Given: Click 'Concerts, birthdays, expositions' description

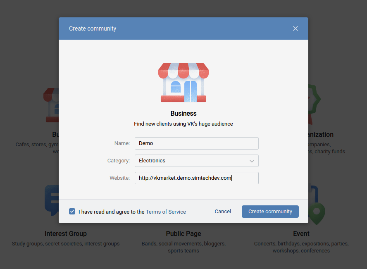Looking at the screenshot, I should coord(301,247).
